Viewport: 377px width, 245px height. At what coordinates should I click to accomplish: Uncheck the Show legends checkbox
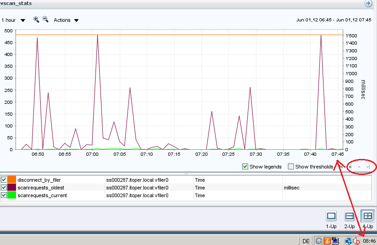coord(245,167)
